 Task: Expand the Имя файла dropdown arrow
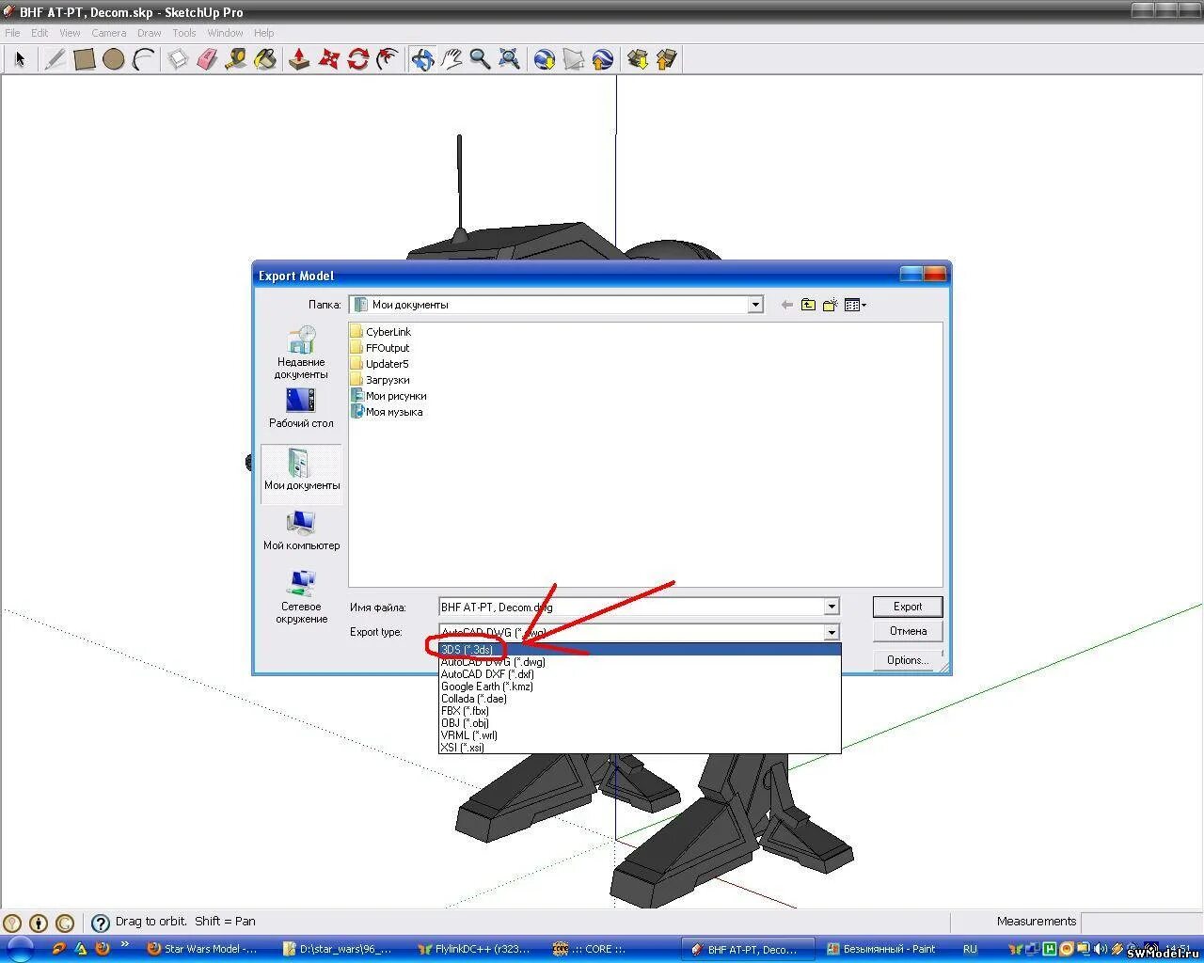[831, 607]
